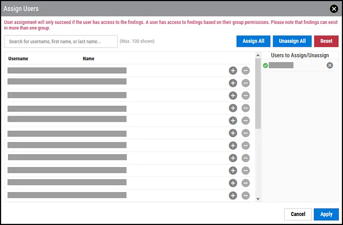This screenshot has width=343, height=225.
Task: Click the plus icon in the seventh user row
Action: pyautogui.click(x=233, y=145)
